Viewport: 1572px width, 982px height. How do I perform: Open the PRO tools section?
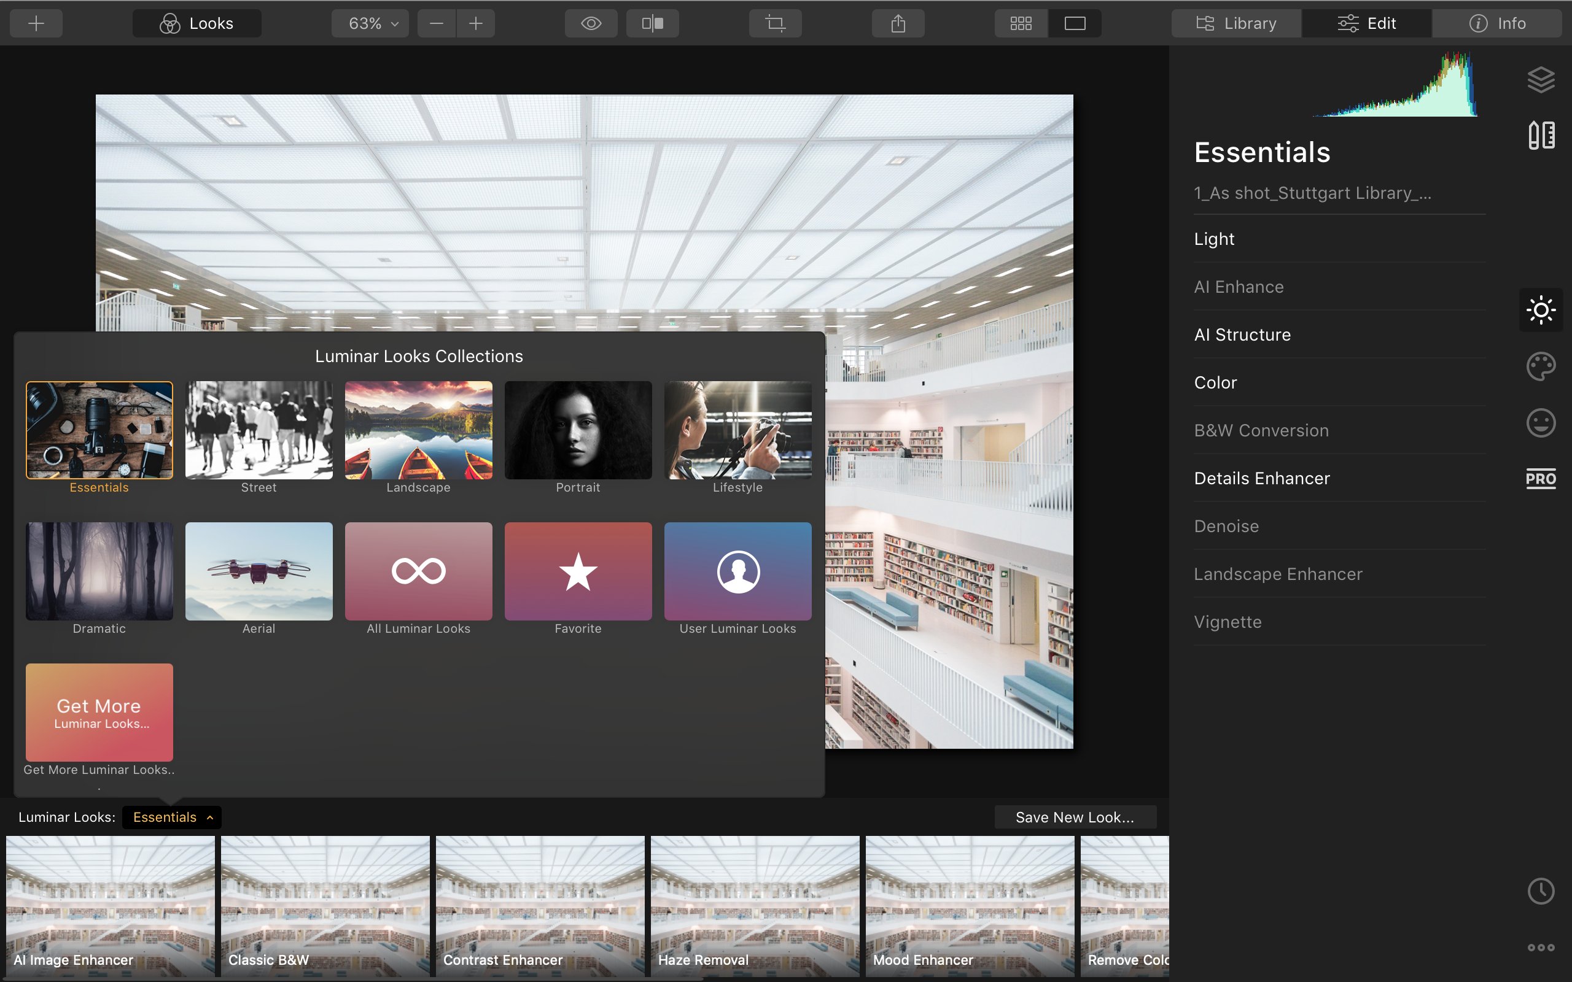(x=1540, y=479)
